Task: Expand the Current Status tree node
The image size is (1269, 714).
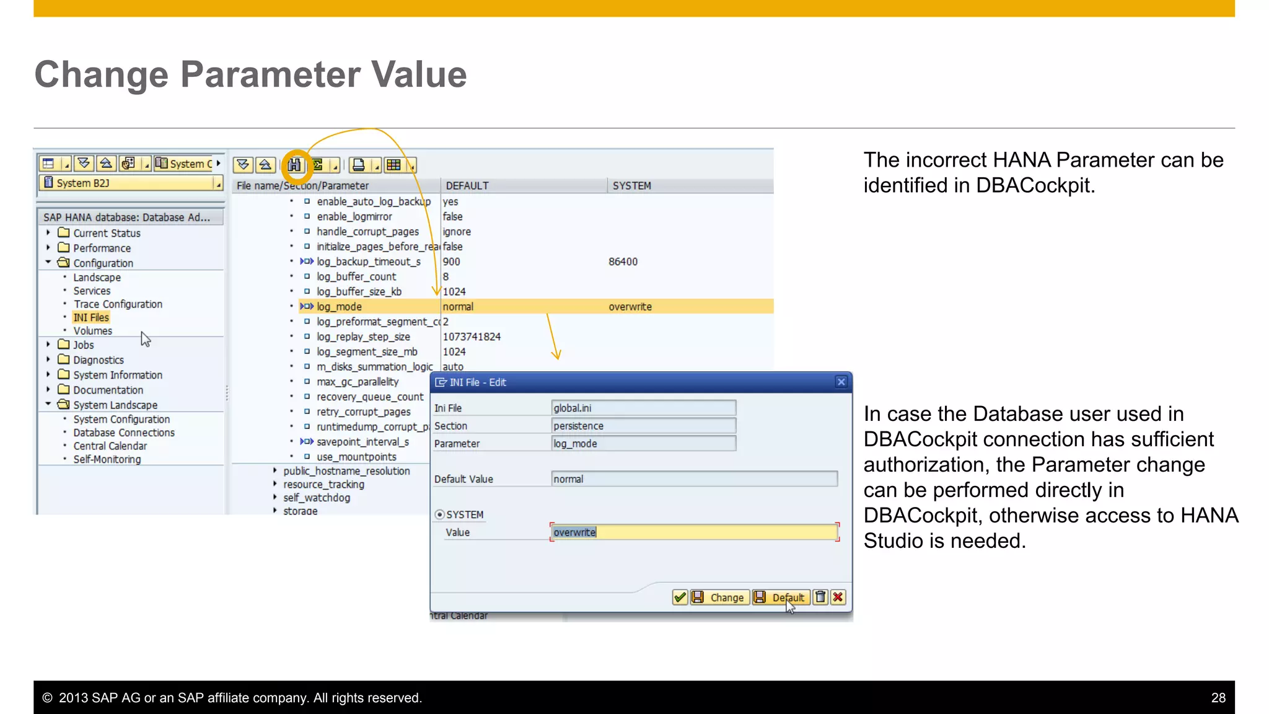Action: (x=48, y=232)
